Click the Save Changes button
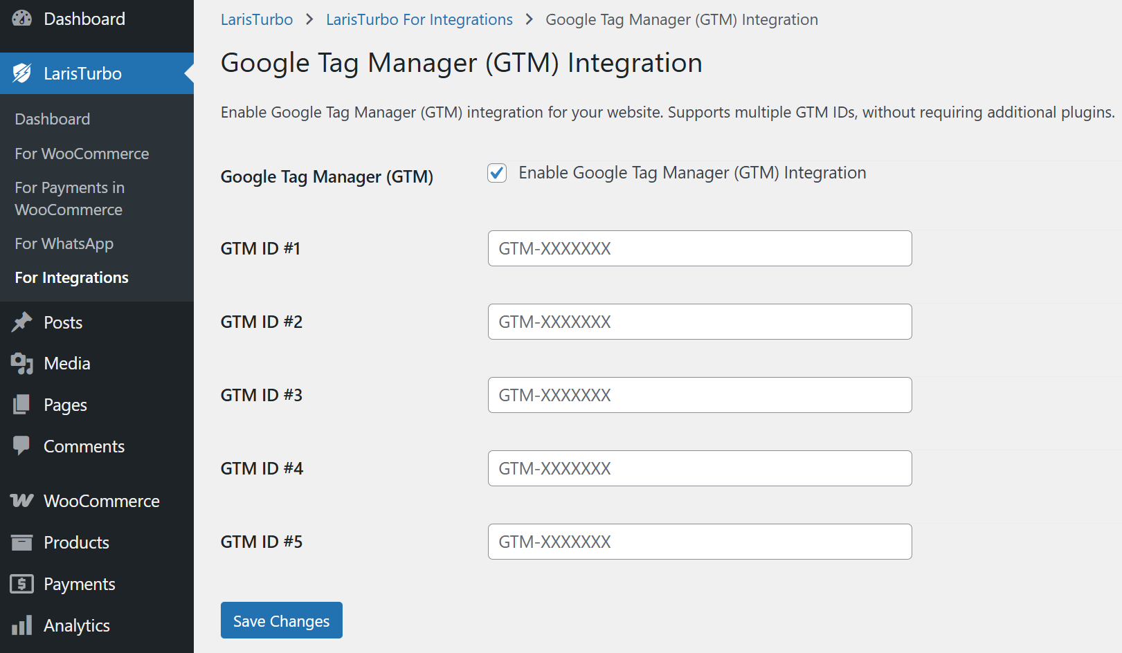The image size is (1122, 653). pyautogui.click(x=281, y=620)
